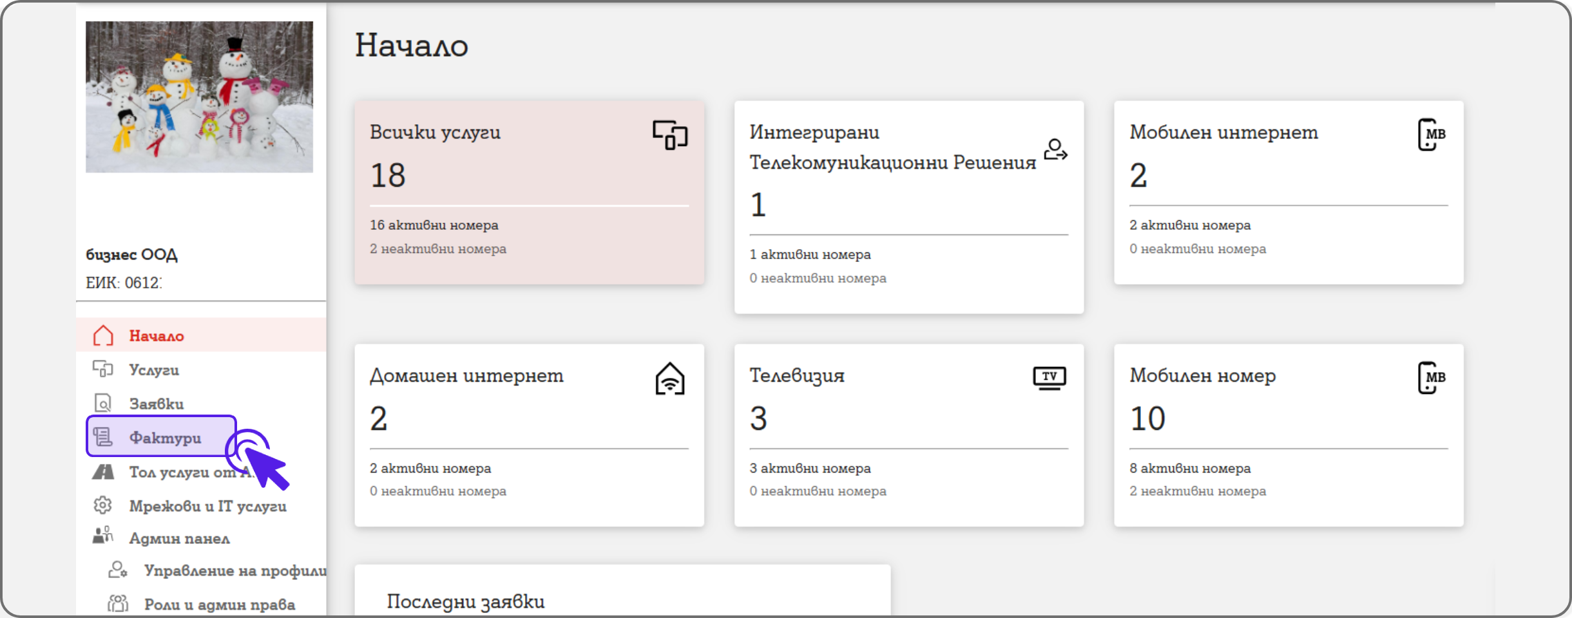This screenshot has height=618, width=1572.
Task: Open the Мобилен интернет card
Action: click(x=1289, y=192)
